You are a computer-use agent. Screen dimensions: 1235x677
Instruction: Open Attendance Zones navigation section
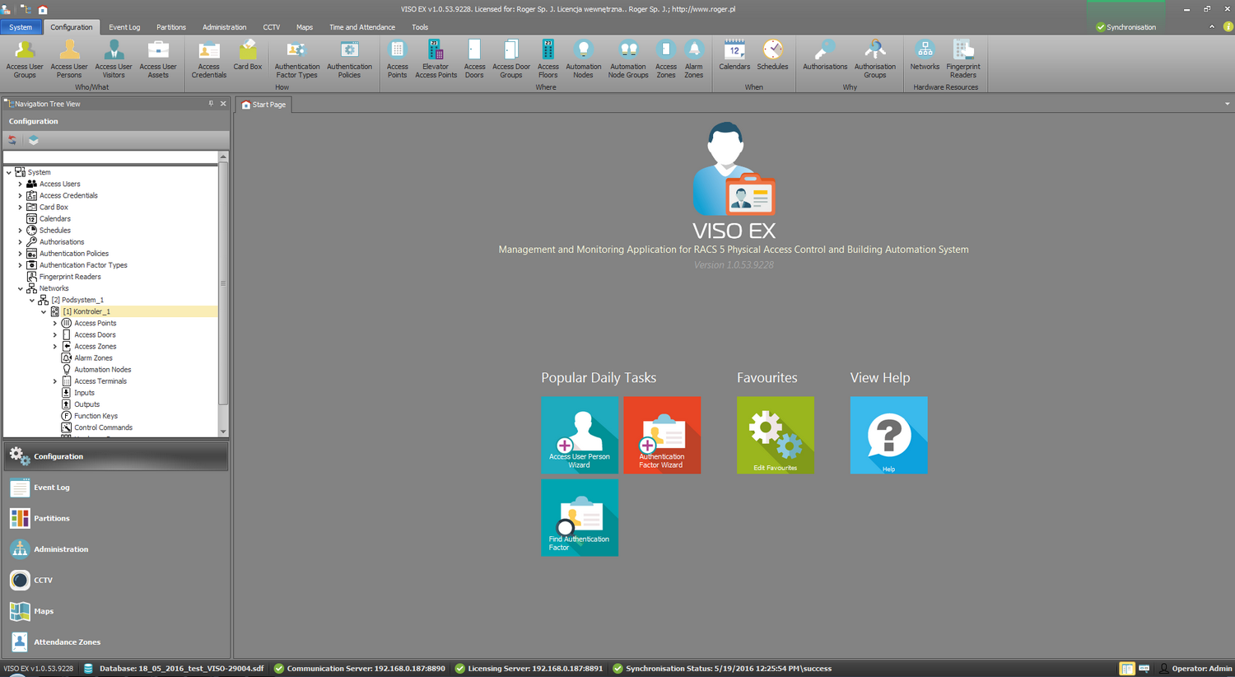pos(115,642)
